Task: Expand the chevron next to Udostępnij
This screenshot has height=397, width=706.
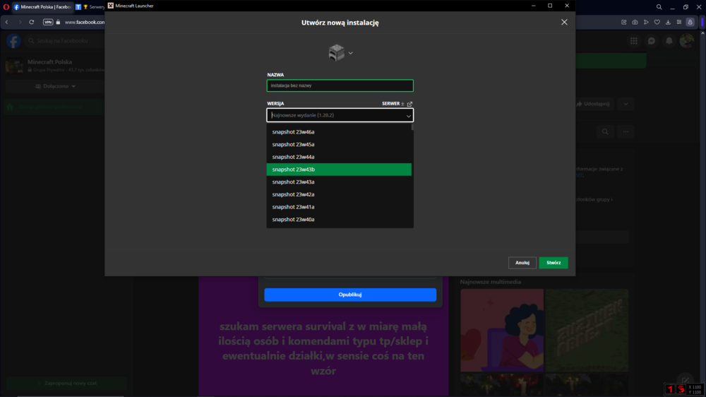Action: (626, 104)
